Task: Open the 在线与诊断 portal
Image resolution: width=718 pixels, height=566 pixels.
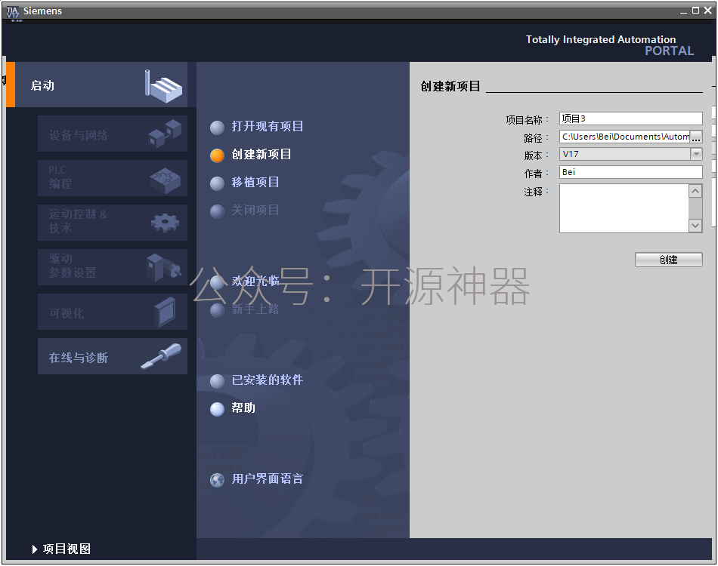Action: click(113, 356)
